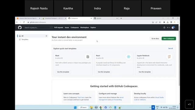Viewport: 195px width, 110px height.
Task: Reload the page with the refresh icon
Action: pos(24,22)
